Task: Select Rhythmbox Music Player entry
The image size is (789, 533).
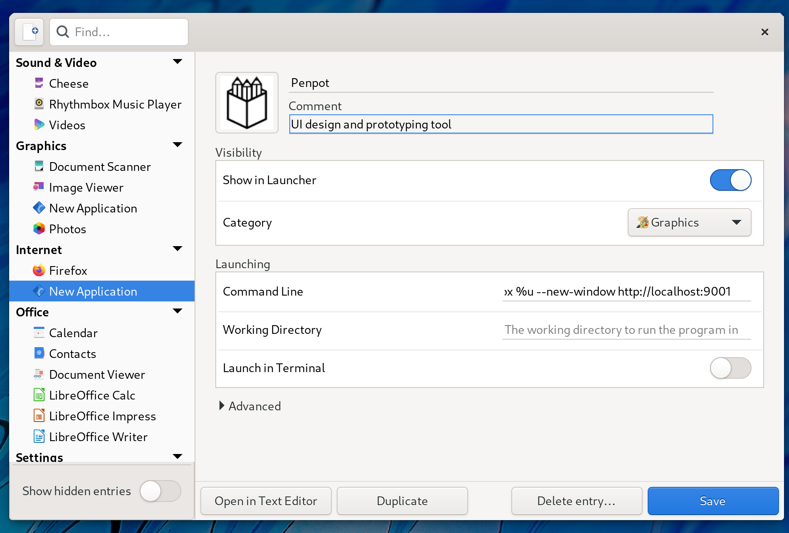Action: 102,104
